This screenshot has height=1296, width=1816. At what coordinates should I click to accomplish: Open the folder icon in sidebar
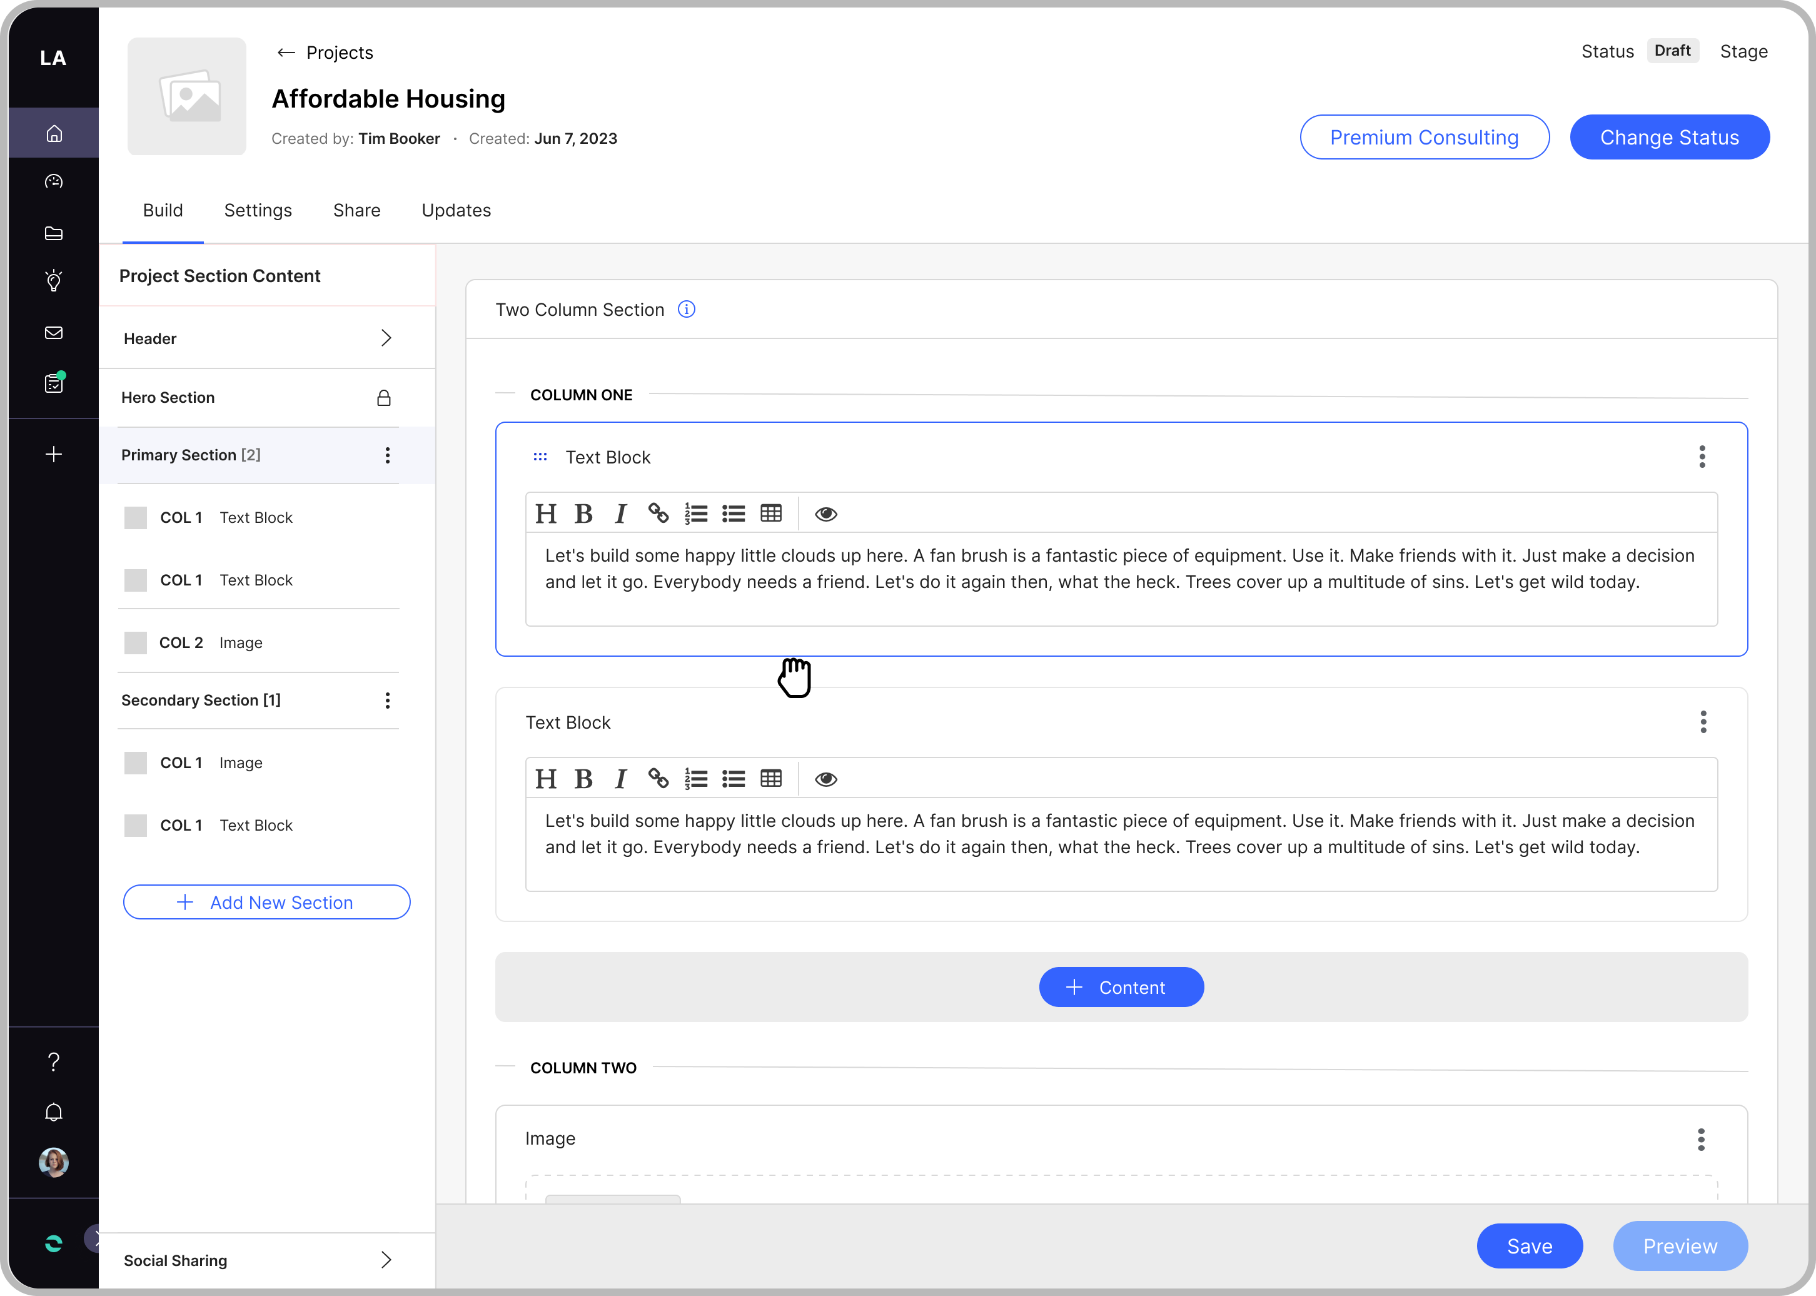click(x=53, y=233)
